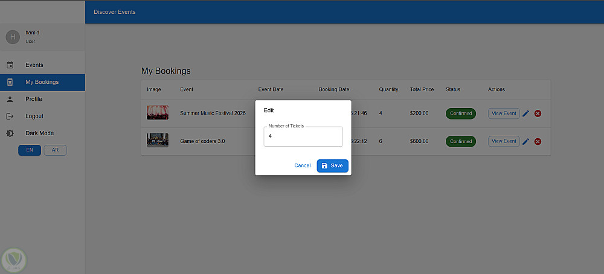
Task: Focus the Number of Tickets field
Action: [x=303, y=136]
